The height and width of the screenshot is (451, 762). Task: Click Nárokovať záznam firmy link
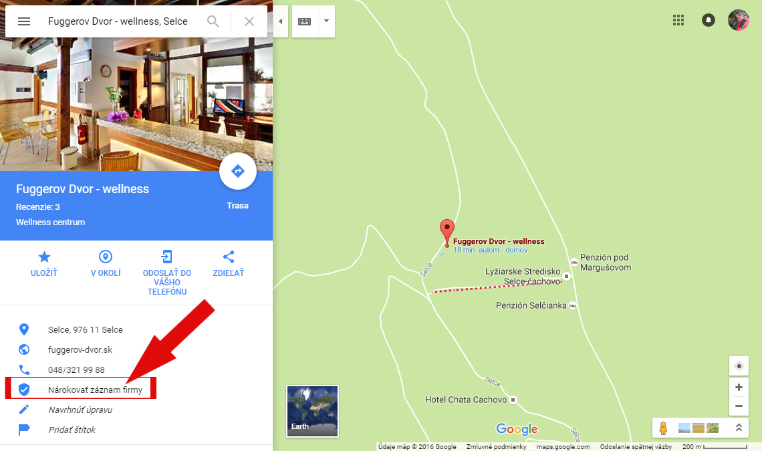[x=95, y=390]
